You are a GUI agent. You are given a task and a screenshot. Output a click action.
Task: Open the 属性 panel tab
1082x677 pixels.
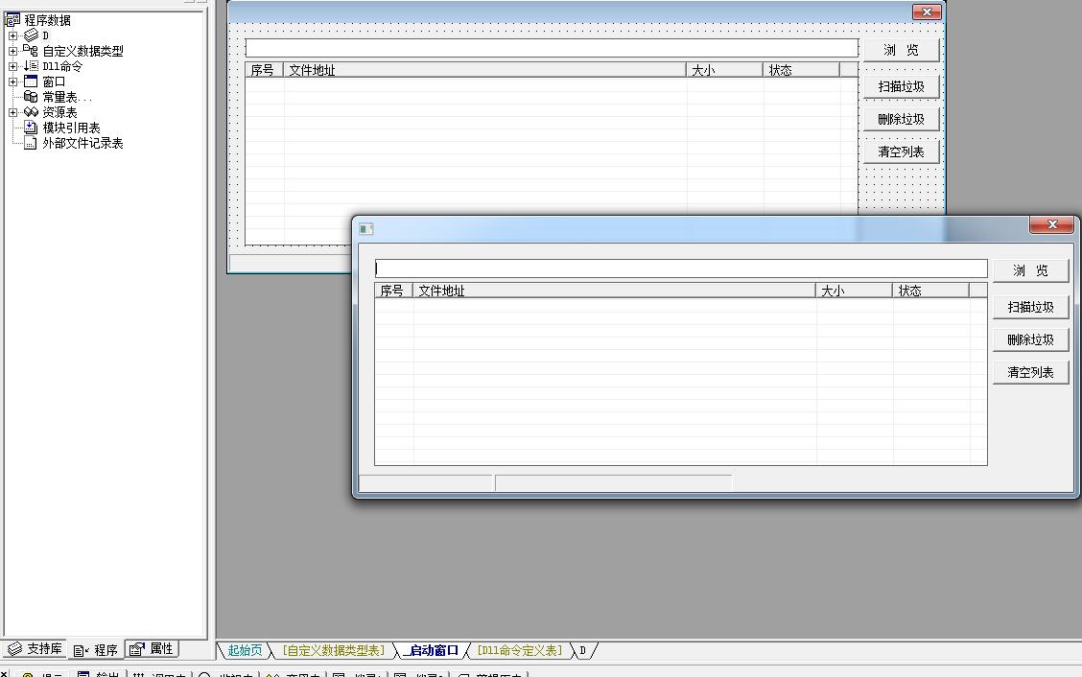tap(153, 649)
